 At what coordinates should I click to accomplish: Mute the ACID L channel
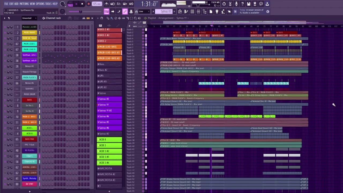click(5, 128)
